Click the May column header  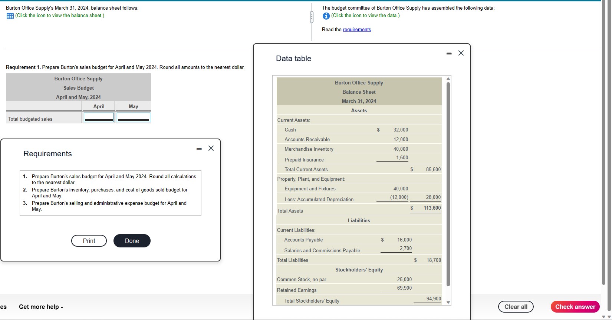click(x=134, y=106)
